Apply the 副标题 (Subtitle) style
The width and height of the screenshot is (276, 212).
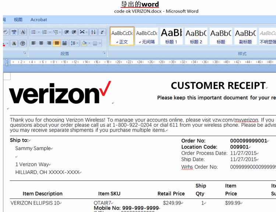[x=245, y=37]
